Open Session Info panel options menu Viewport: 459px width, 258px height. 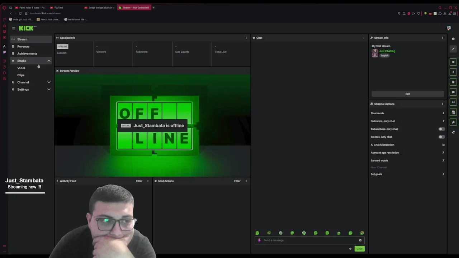pyautogui.click(x=246, y=38)
